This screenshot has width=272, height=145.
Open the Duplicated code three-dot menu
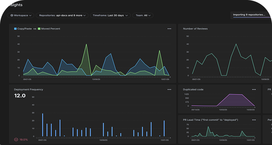254,90
